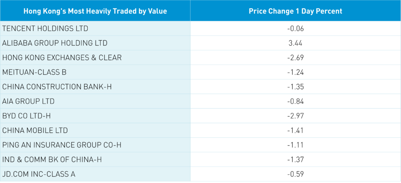Select AIA Group's -0.84 price change value
Screen dimensions: 401x183
(295, 101)
